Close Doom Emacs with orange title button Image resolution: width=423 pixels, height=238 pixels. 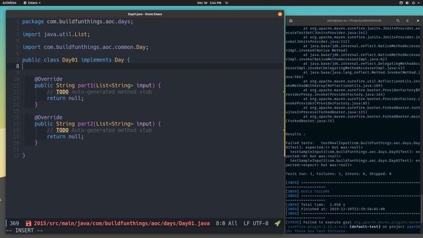click(280, 14)
